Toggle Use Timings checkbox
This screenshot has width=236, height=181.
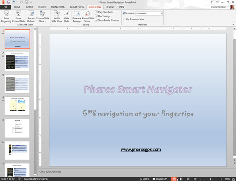pos(96,16)
